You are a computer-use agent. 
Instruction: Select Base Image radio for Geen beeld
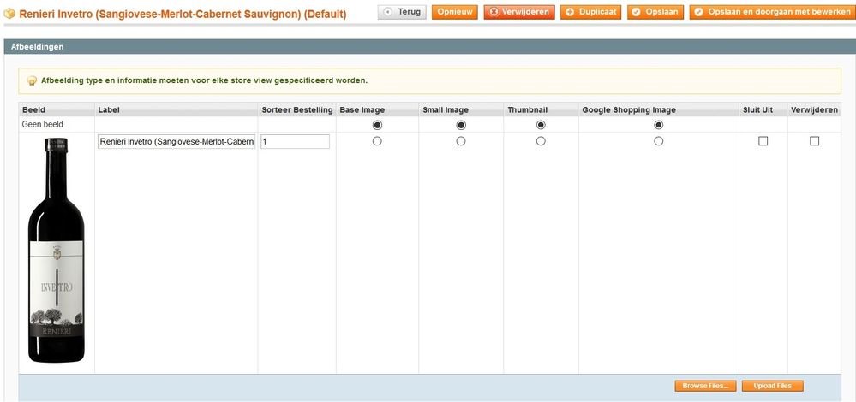[x=377, y=125]
